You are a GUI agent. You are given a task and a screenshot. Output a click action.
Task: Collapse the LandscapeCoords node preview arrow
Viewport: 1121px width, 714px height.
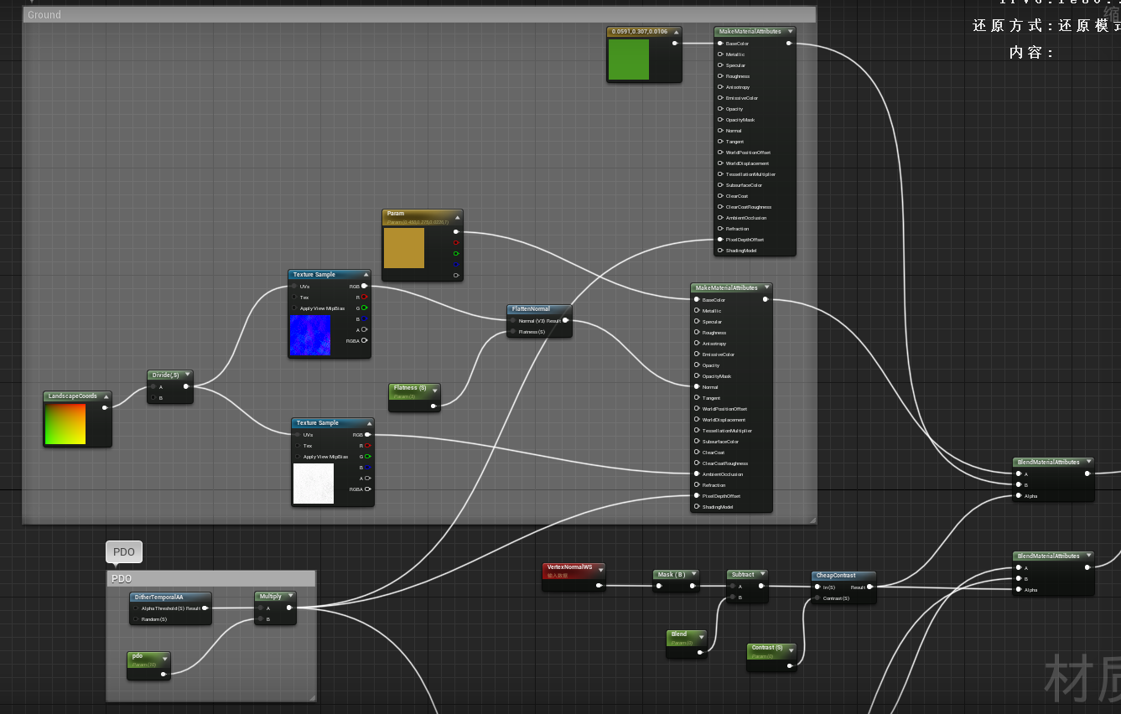pos(106,396)
